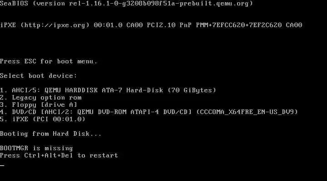Select boot entry 1 AHCI/5 QEMU HARDDISK
The height and width of the screenshot is (181, 327).
click(x=108, y=90)
